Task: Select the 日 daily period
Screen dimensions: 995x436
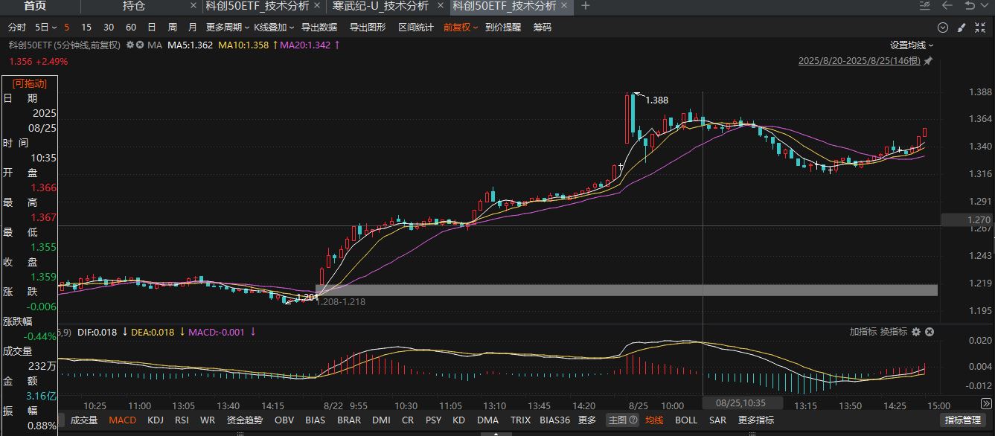Action: pyautogui.click(x=152, y=28)
